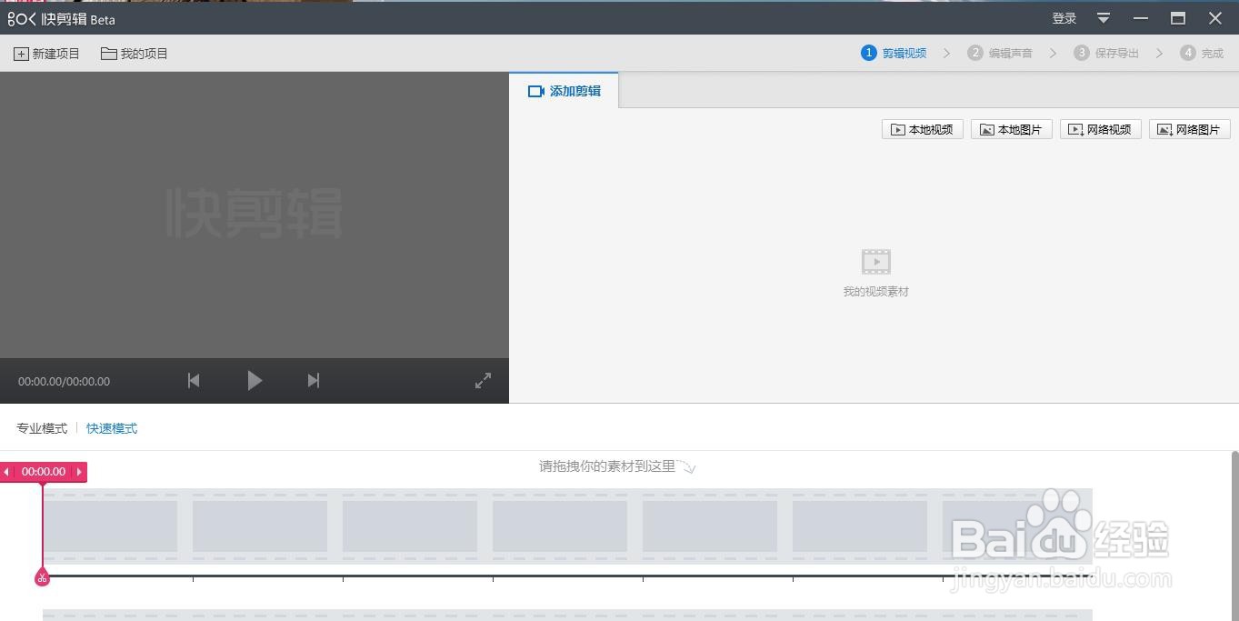Switch to 专业模式 professional mode

[x=42, y=428]
